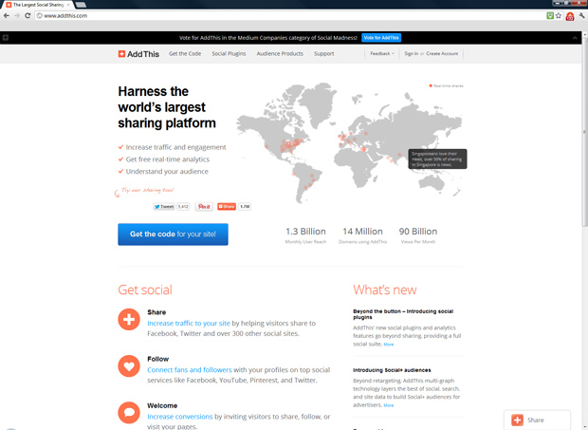Go back using browser back arrow
Viewport: 588px width, 430px height.
[x=7, y=16]
